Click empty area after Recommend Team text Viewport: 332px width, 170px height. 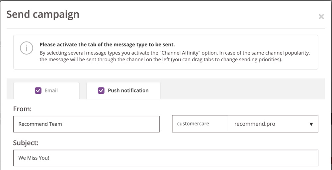coord(110,124)
